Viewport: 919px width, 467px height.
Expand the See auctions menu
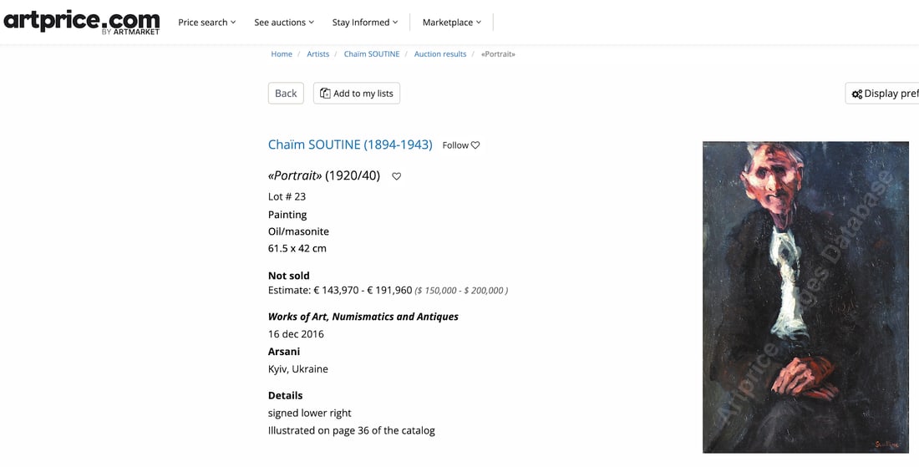284,23
